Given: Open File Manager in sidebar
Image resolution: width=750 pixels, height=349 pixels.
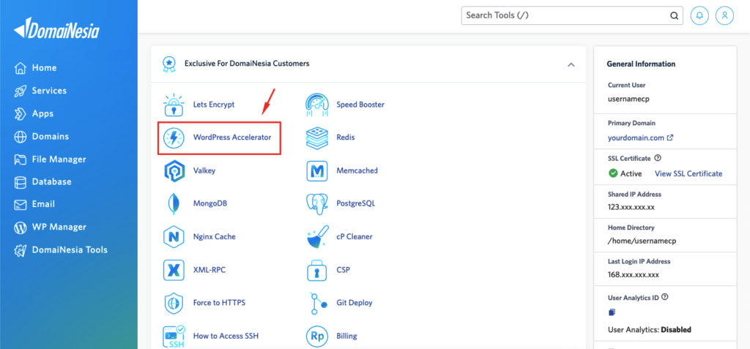Looking at the screenshot, I should (50, 160).
